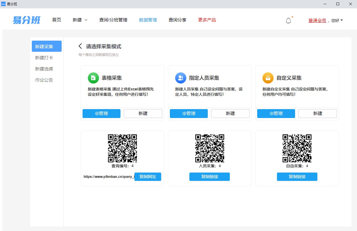The height and width of the screenshot is (231, 357).
Task: Click 新建 under 表格采集
Action: pos(143,114)
